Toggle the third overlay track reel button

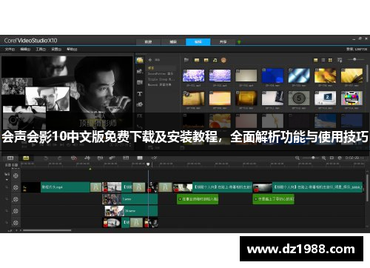point(16,223)
